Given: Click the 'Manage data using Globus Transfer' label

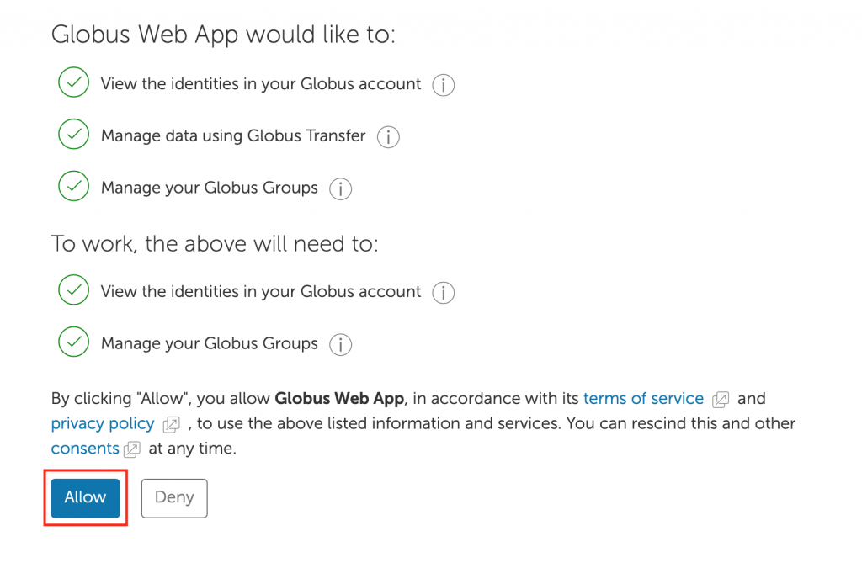Looking at the screenshot, I should [233, 135].
